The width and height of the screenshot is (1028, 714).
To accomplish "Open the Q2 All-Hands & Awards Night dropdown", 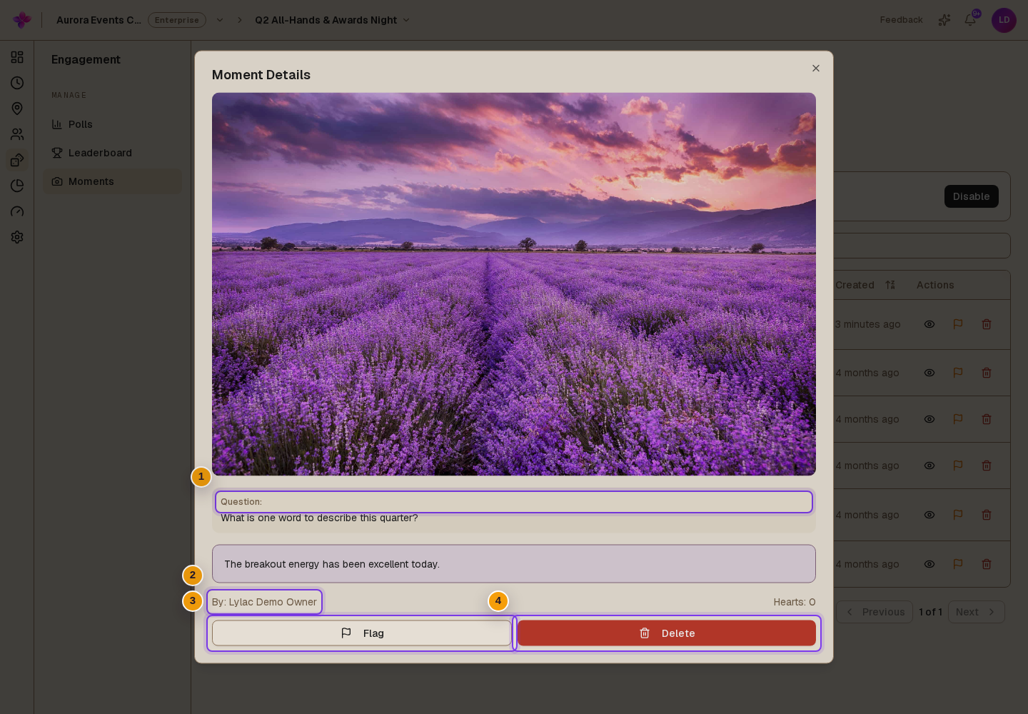I will pos(333,20).
